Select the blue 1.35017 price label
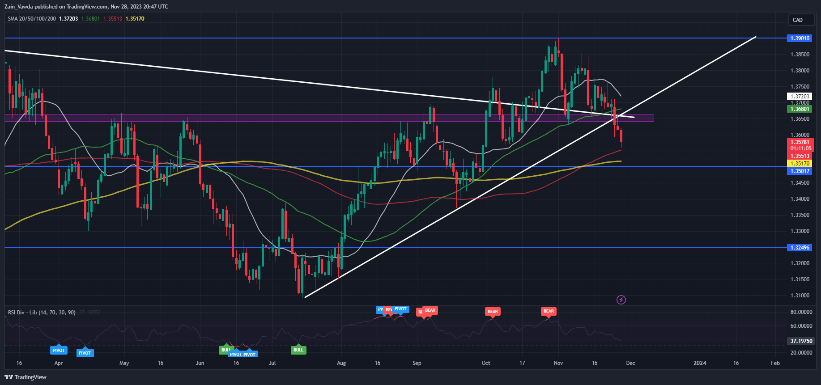The height and width of the screenshot is (385, 821). click(800, 171)
